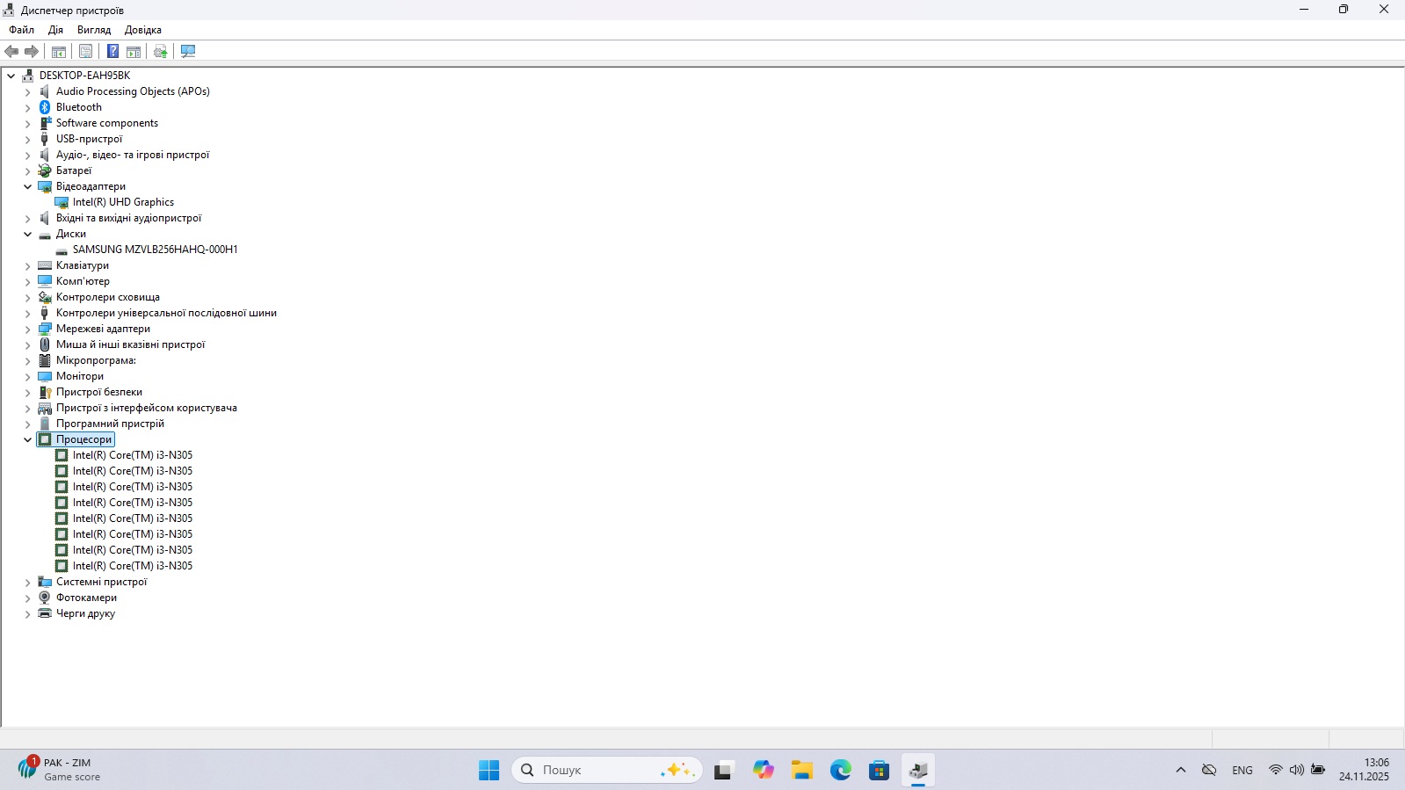Click the Bluetooth category icon
This screenshot has height=790, width=1405.
pos(45,107)
